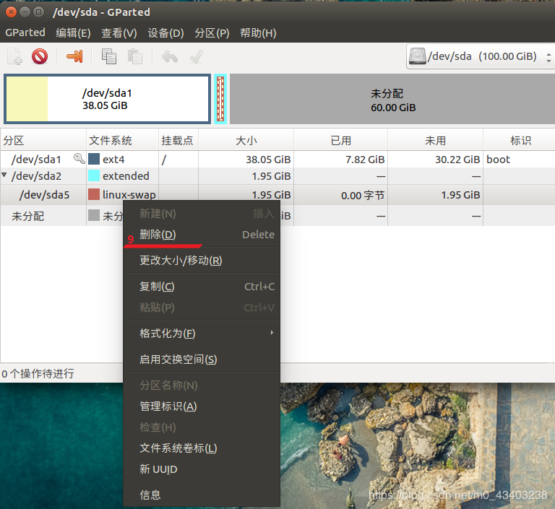
Task: Click the Undo last operation icon
Action: [x=170, y=56]
